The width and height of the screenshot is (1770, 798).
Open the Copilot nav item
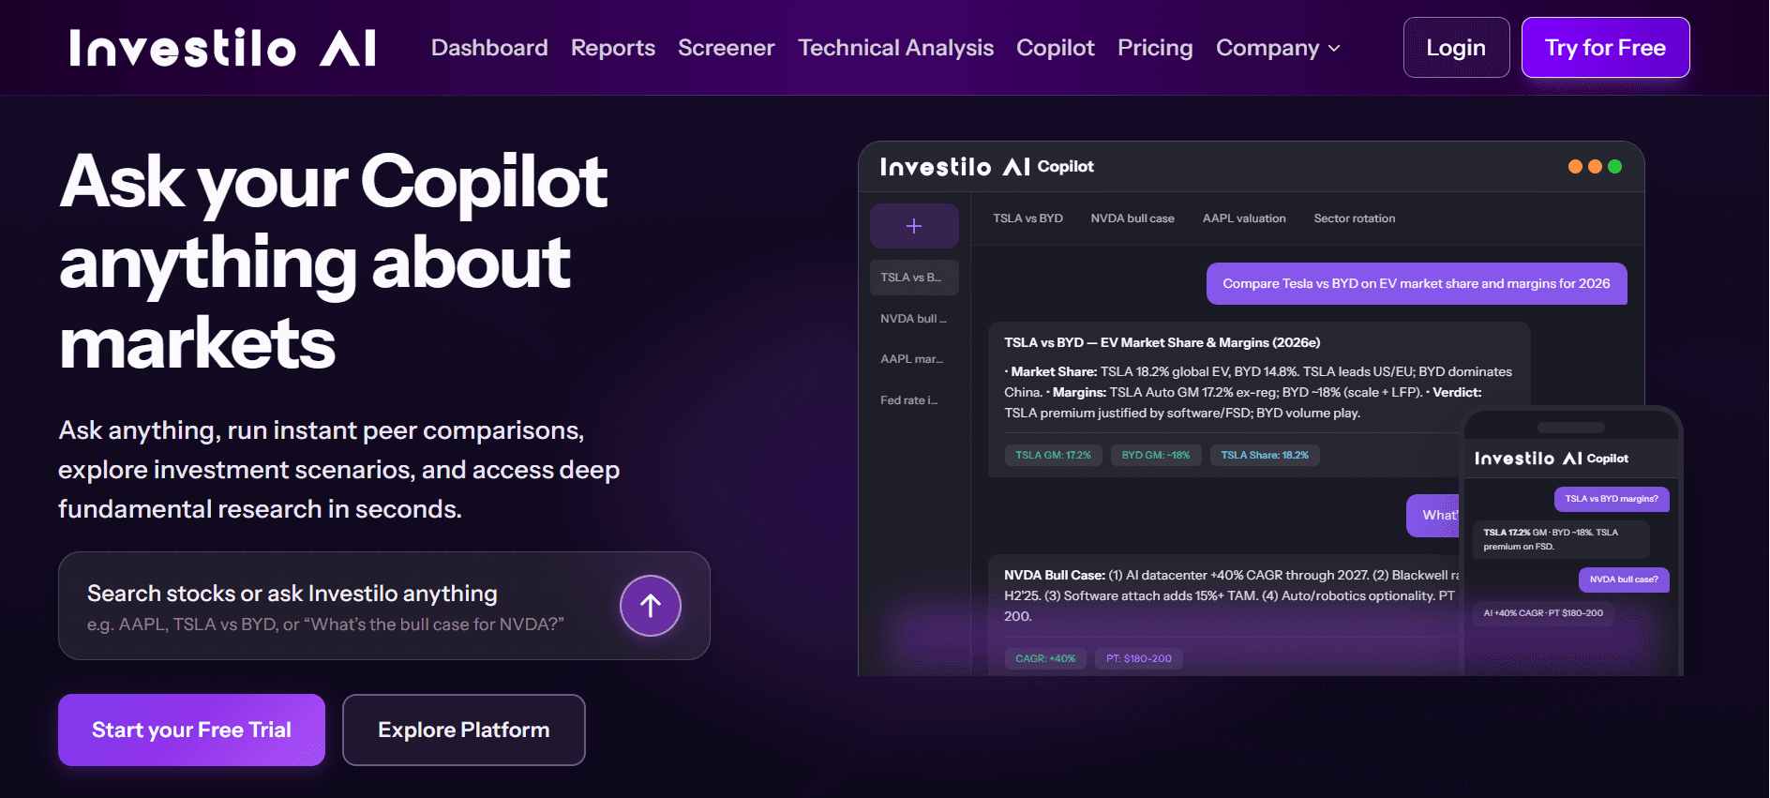point(1056,48)
